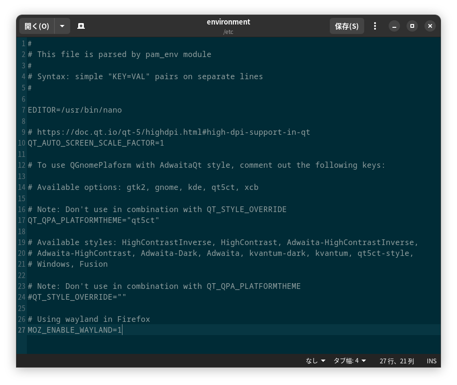
Task: Open the three-dot options menu
Action: click(375, 26)
